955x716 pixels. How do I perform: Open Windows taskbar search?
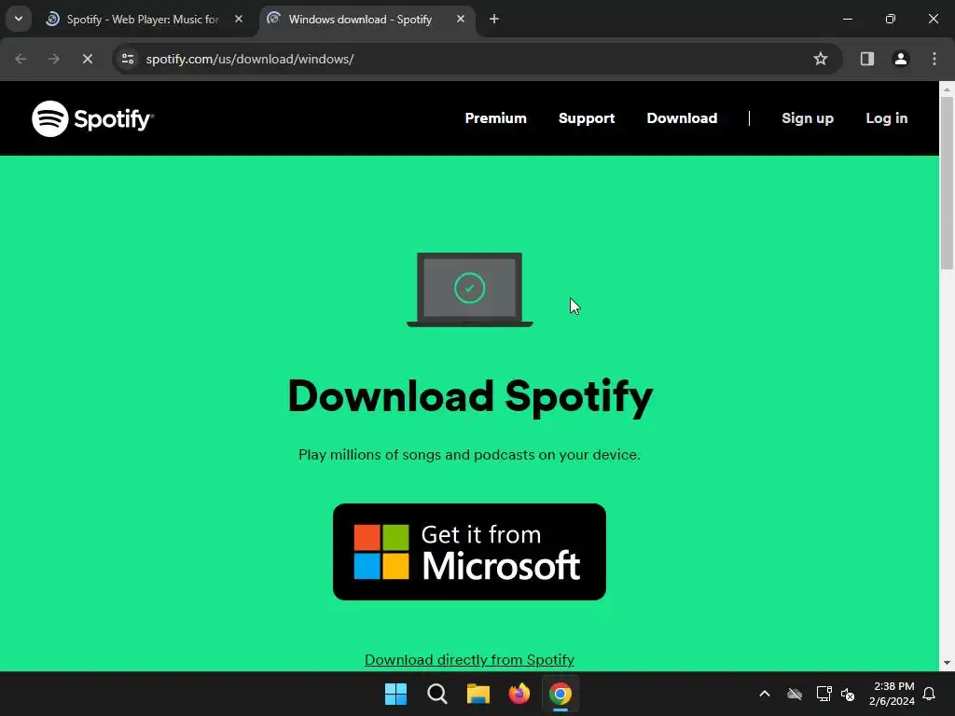click(437, 694)
